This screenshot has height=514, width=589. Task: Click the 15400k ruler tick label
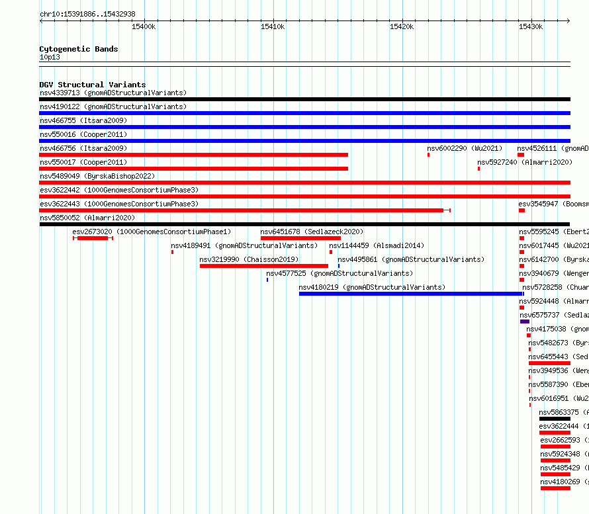click(x=144, y=26)
